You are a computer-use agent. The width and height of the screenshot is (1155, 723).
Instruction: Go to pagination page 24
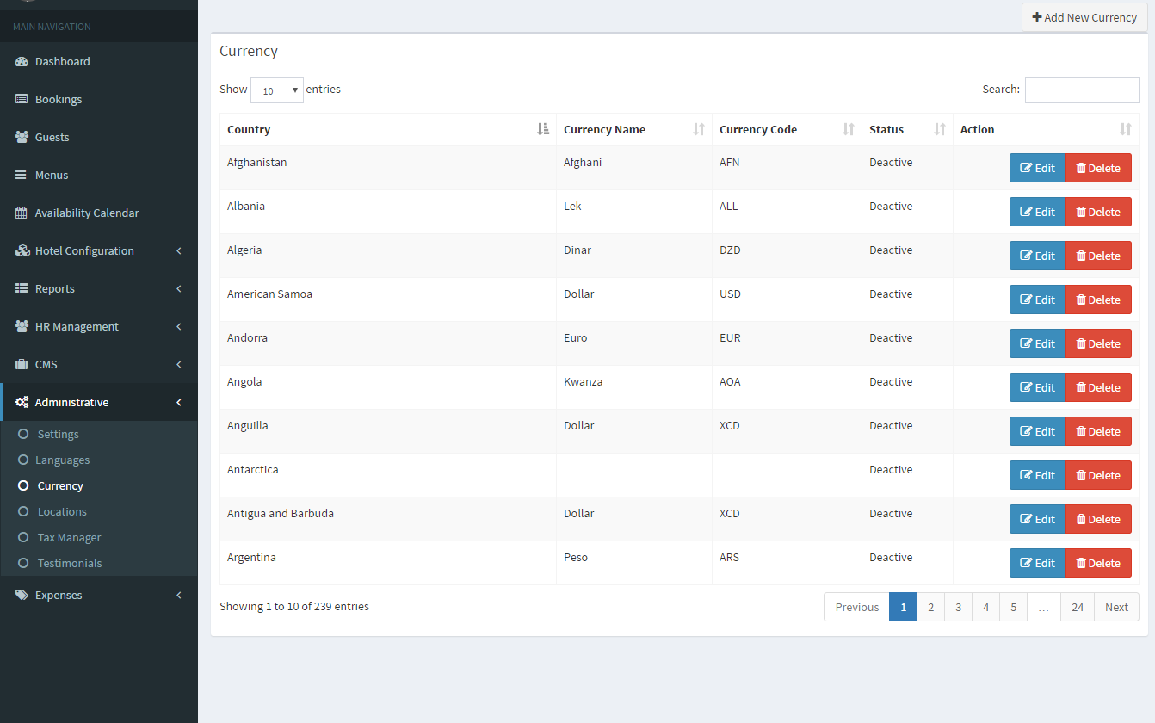pos(1078,607)
